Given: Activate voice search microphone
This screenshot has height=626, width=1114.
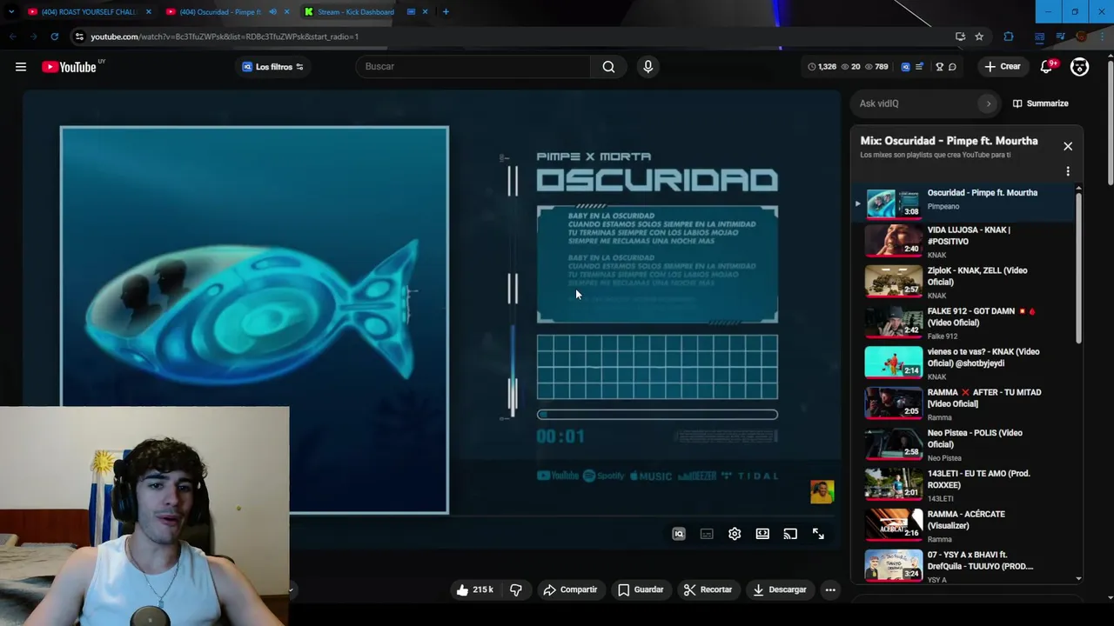Looking at the screenshot, I should coord(648,67).
